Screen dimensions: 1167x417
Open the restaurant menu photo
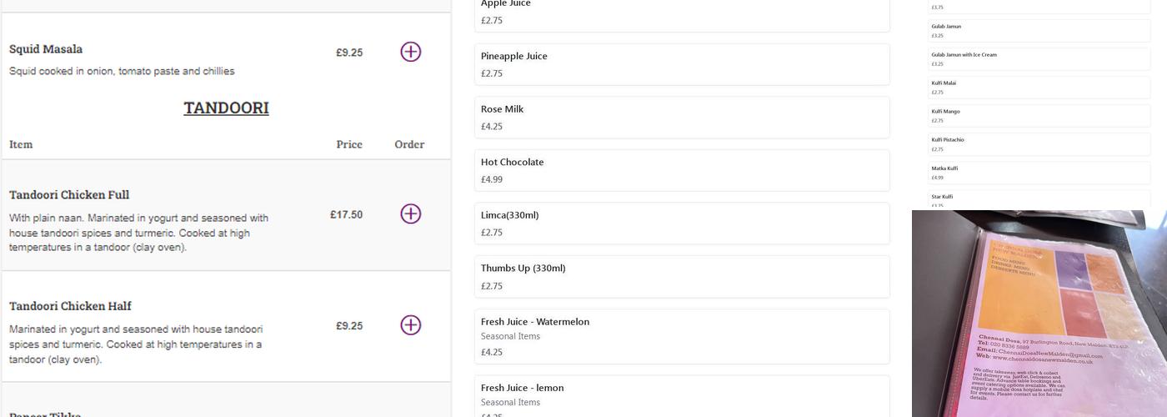tap(1039, 314)
